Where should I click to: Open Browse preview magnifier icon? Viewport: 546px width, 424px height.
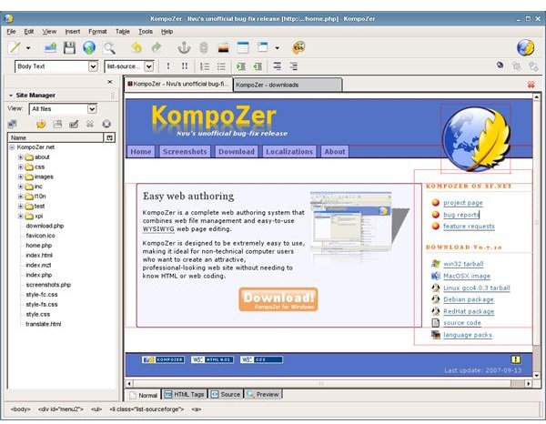point(109,48)
